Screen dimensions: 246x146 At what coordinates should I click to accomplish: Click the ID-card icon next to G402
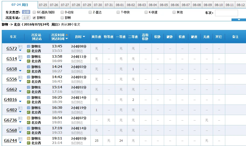[x=20, y=108]
